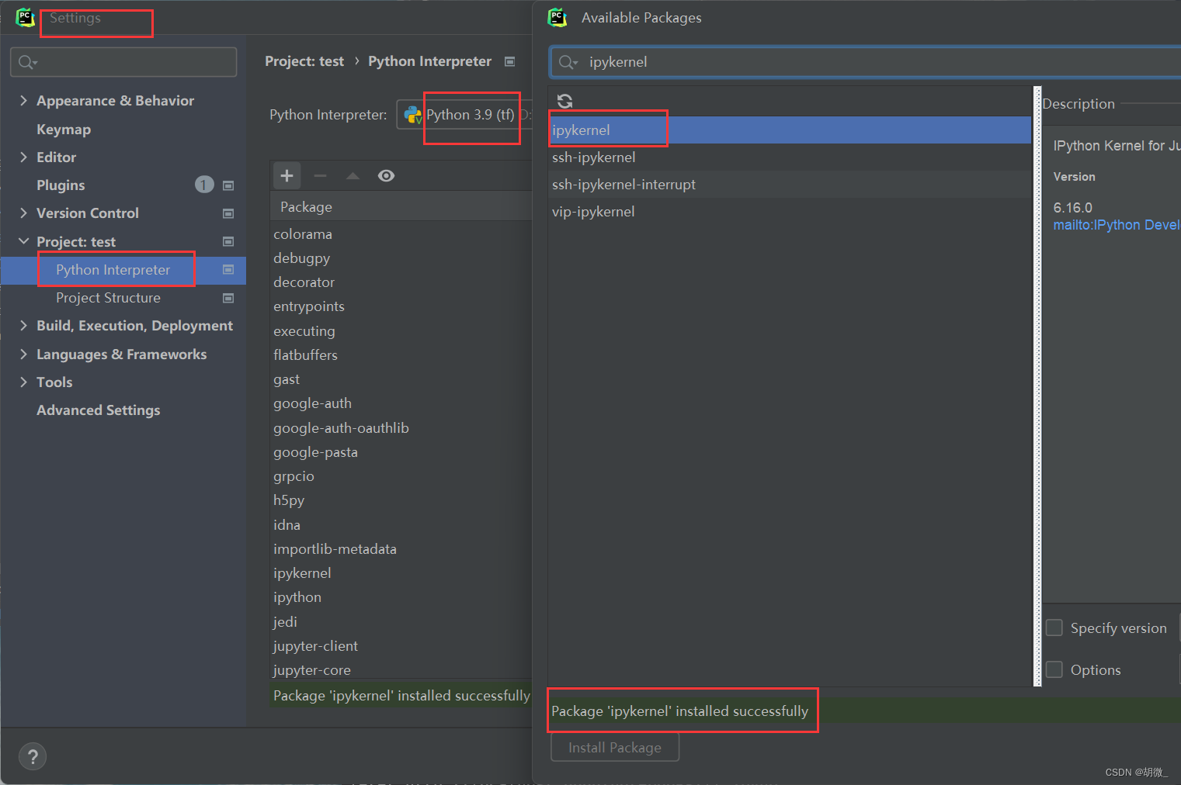Click the Settings search field
Image resolution: width=1181 pixels, height=785 pixels.
pos(123,62)
